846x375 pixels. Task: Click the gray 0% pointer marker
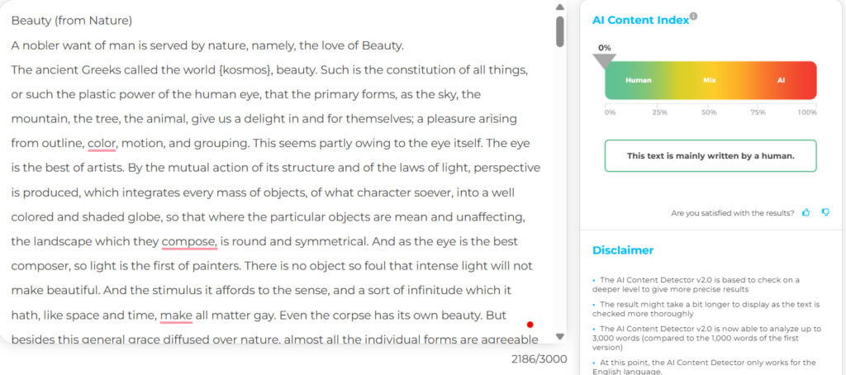604,61
